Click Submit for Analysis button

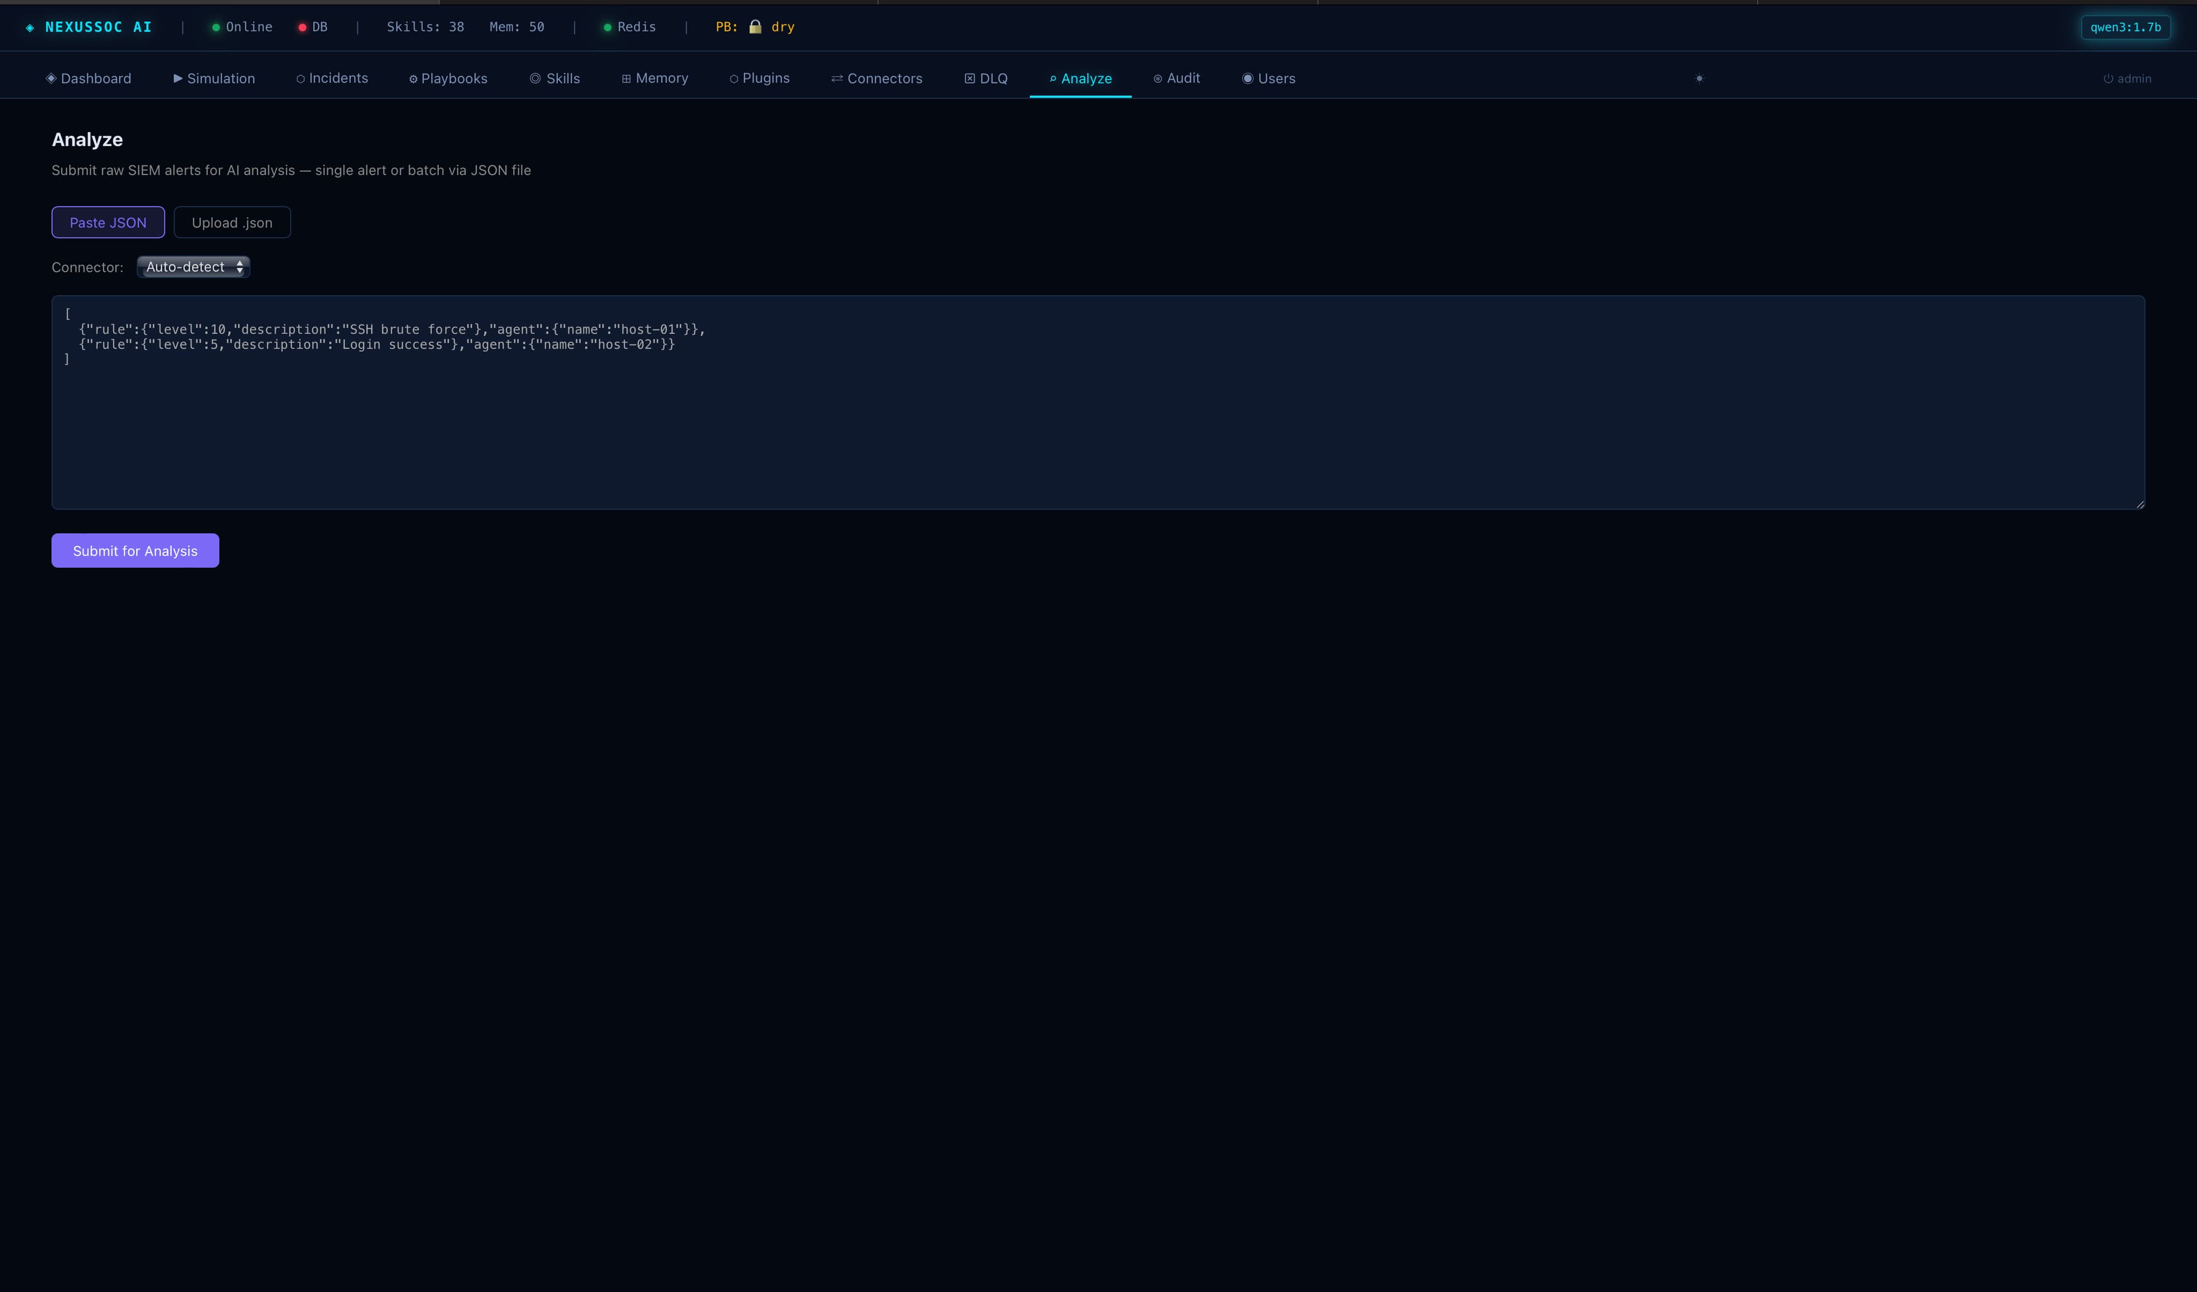[135, 550]
